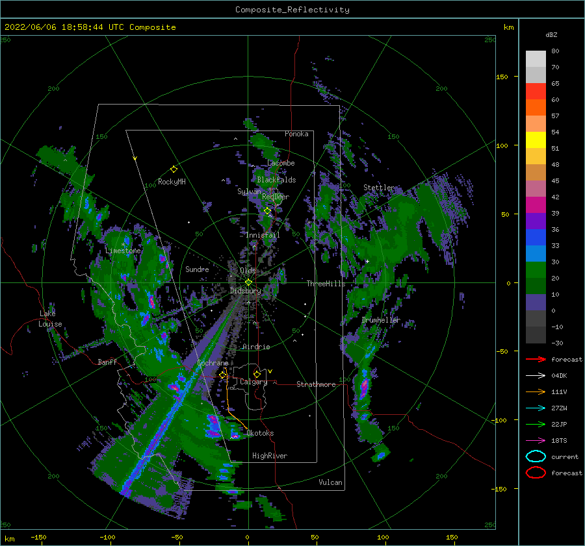Click the cyan 27ZW arrow legend icon

point(536,408)
